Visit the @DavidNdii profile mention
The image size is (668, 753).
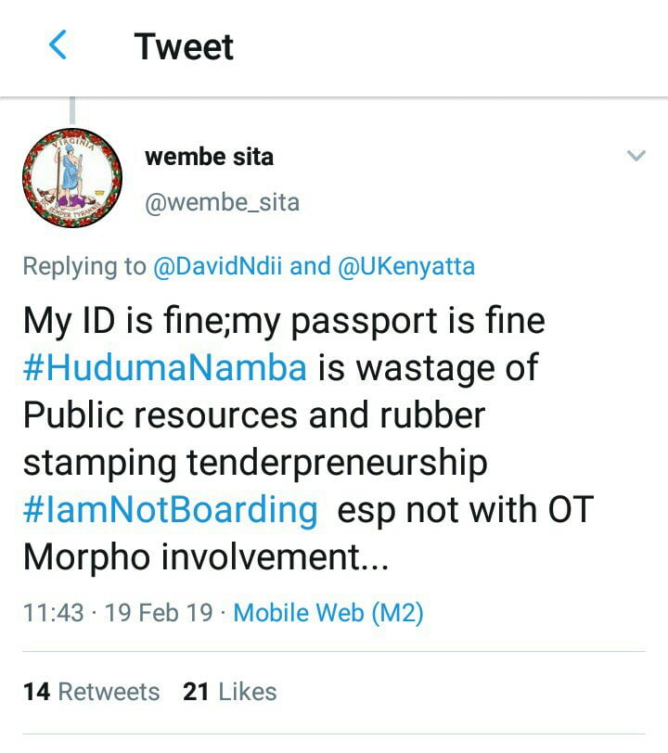pos(217,267)
